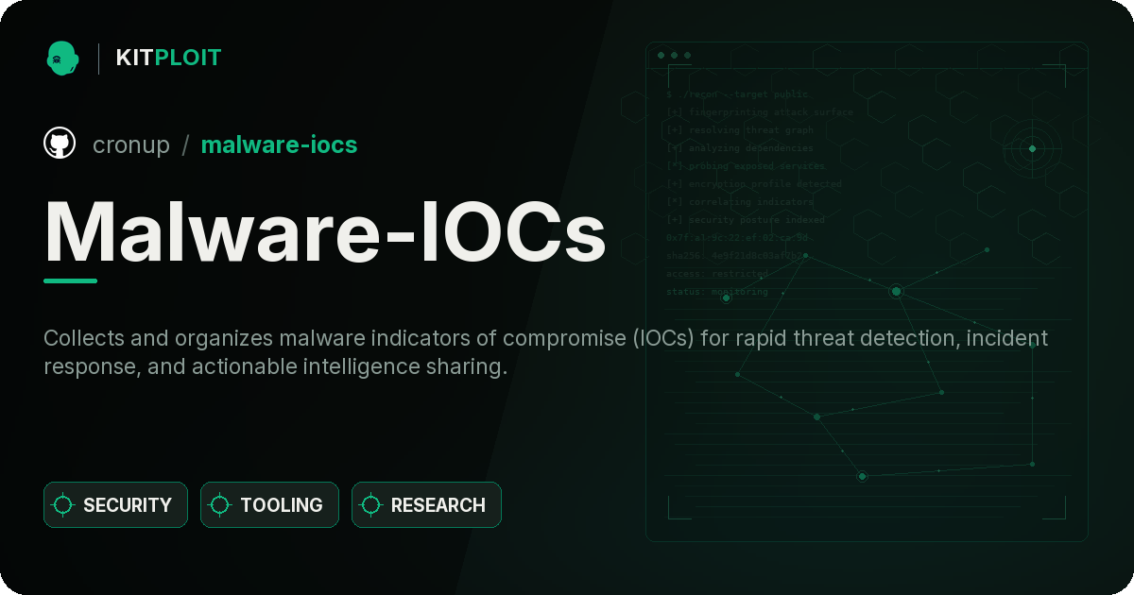Click 'analyzing dependencies' terminal line
The height and width of the screenshot is (595, 1134).
tap(739, 148)
